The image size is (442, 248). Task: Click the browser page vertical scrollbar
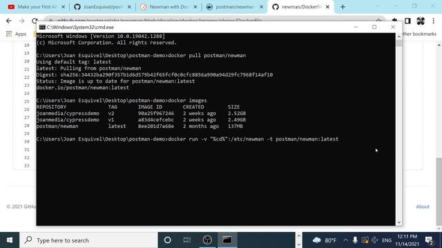439,192
